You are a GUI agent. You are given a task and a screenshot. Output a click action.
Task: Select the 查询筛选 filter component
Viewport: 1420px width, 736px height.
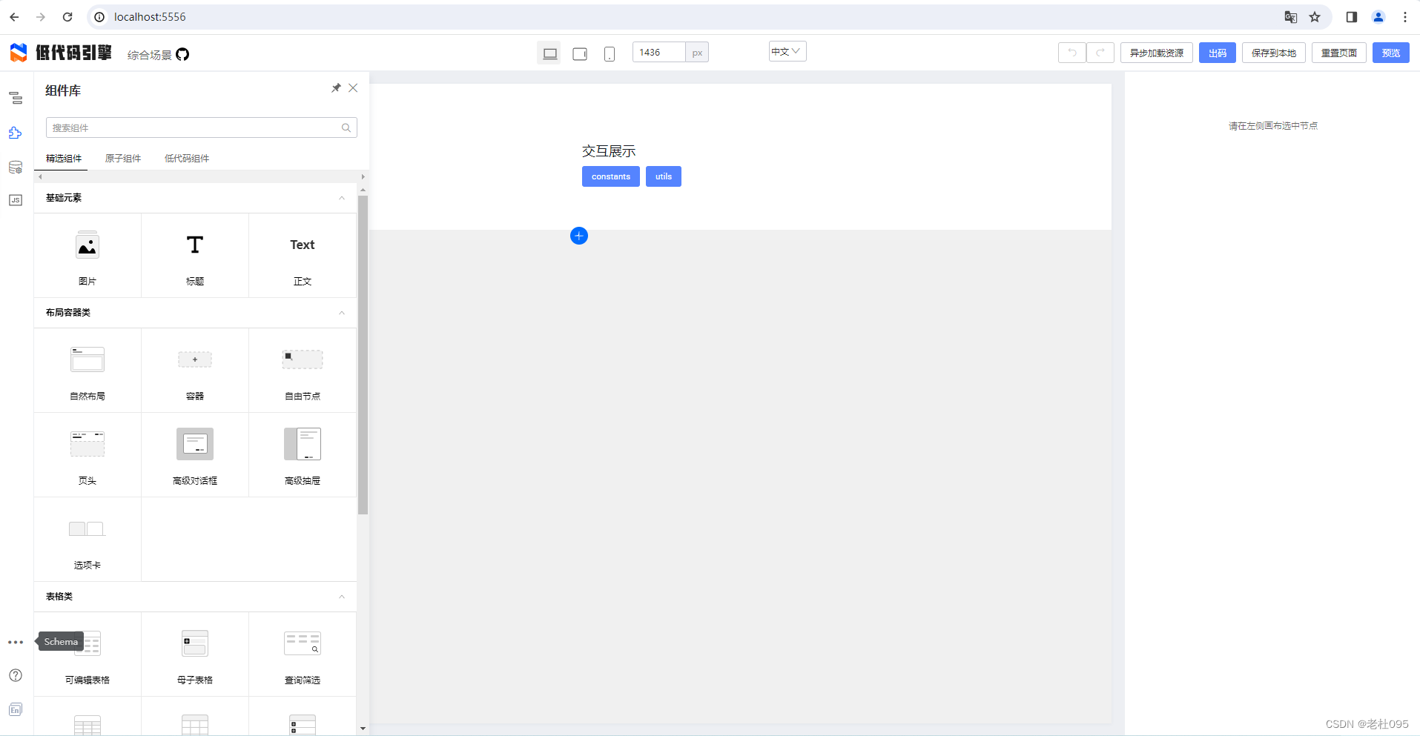tap(303, 654)
